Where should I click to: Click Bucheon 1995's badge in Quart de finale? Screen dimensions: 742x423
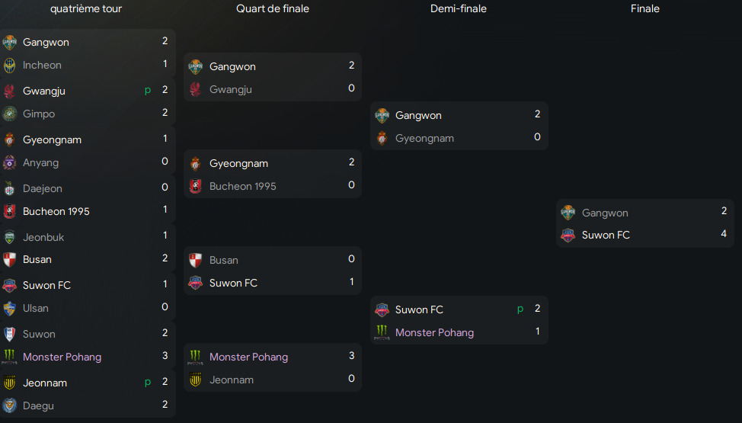(196, 187)
